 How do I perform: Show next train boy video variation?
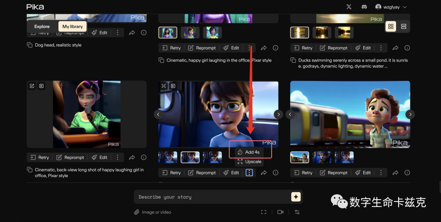(x=410, y=114)
